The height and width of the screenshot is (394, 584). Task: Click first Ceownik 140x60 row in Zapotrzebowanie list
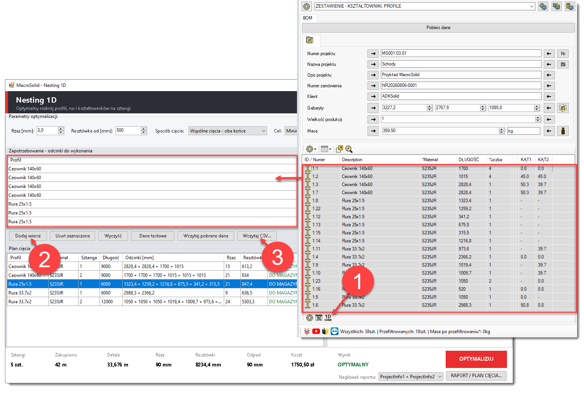click(152, 169)
